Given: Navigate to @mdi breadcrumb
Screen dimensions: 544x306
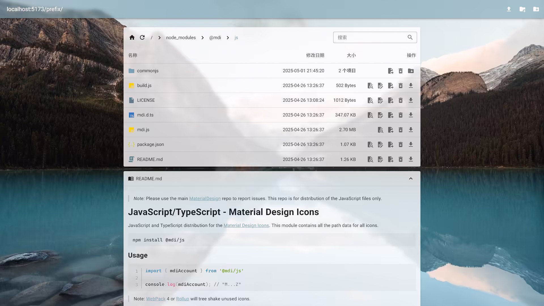Looking at the screenshot, I should click(x=215, y=37).
